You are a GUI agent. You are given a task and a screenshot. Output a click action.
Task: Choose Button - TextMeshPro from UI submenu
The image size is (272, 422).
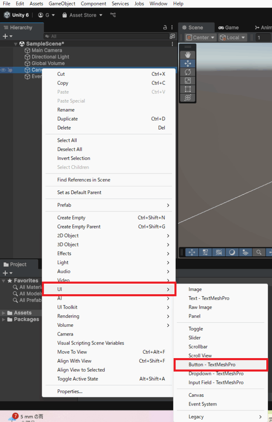[x=221, y=365]
